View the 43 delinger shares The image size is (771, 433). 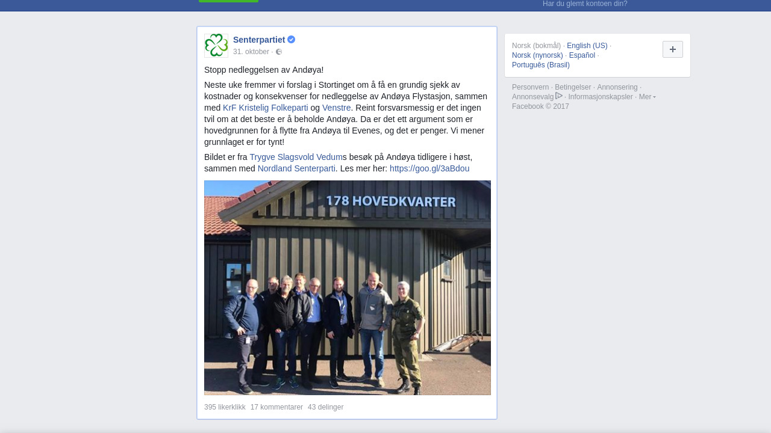pyautogui.click(x=325, y=407)
